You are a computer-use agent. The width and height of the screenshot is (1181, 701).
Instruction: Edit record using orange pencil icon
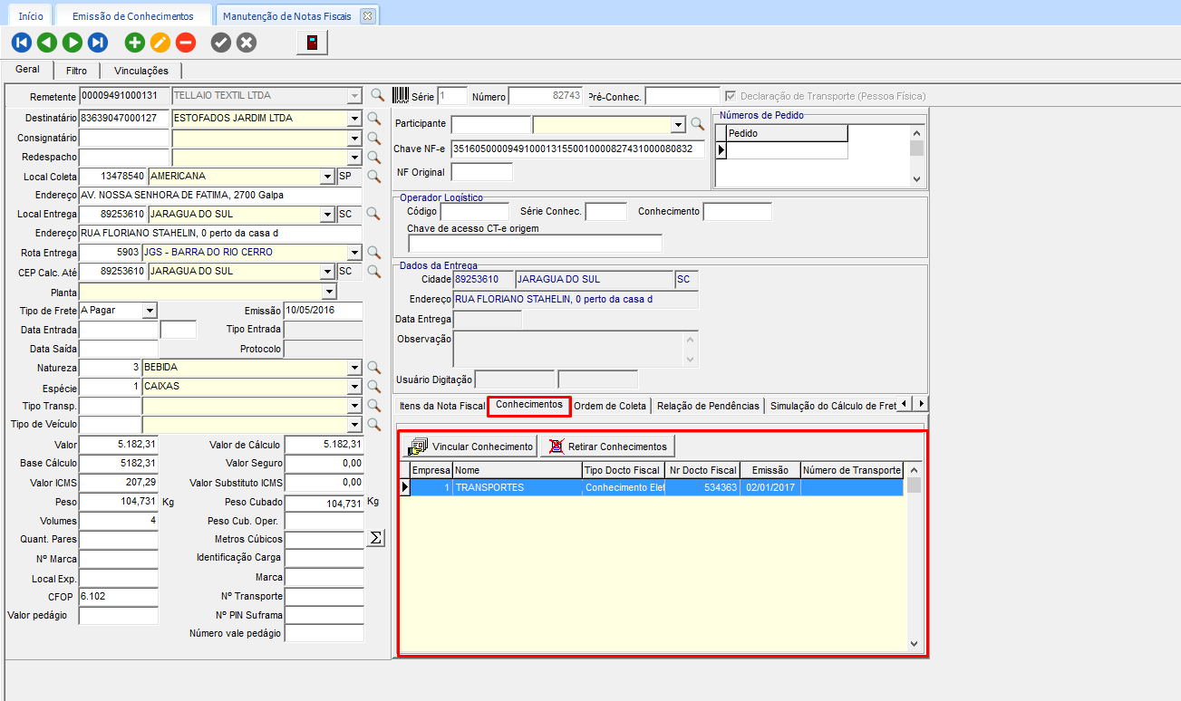point(160,42)
